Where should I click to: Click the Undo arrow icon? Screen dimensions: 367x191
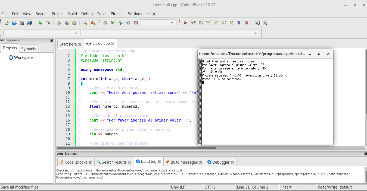40,23
